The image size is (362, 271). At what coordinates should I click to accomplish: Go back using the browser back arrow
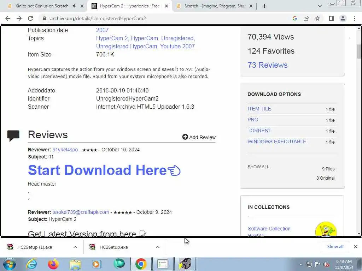coord(8,18)
